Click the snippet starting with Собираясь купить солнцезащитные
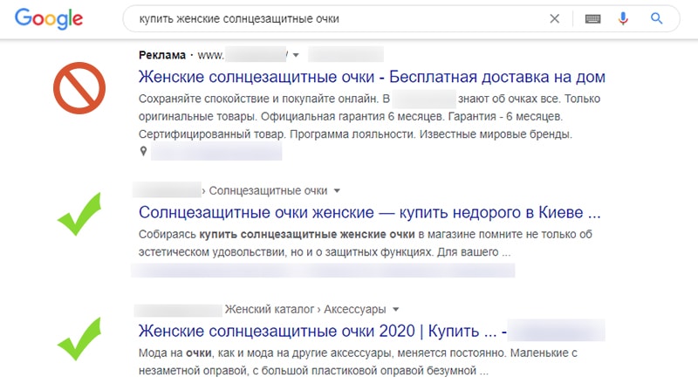The width and height of the screenshot is (698, 384). (366, 243)
